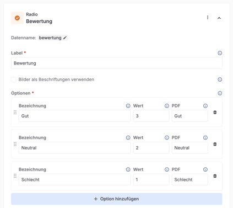Grab the drag handle of Neutral option
Image resolution: width=233 pixels, height=208 pixels.
15,144
